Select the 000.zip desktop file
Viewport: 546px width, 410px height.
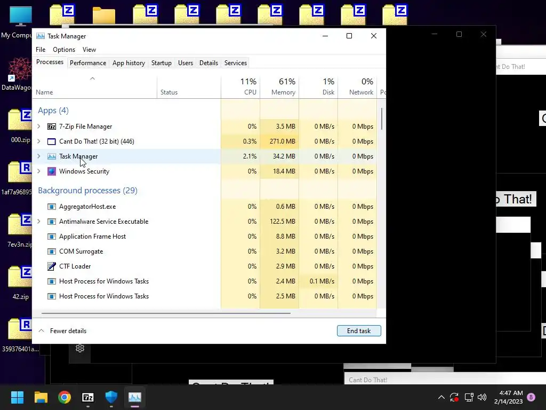tap(21, 126)
